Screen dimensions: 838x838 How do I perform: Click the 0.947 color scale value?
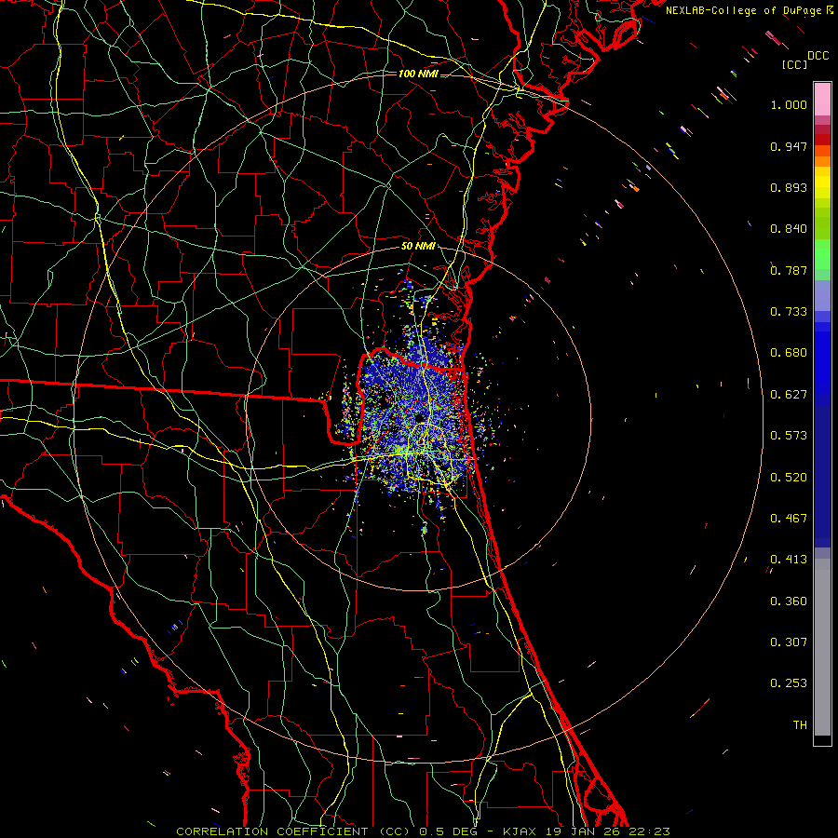pyautogui.click(x=789, y=146)
